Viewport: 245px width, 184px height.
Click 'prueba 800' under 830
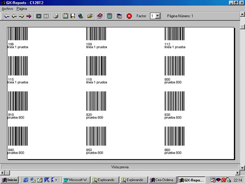pos(173,118)
